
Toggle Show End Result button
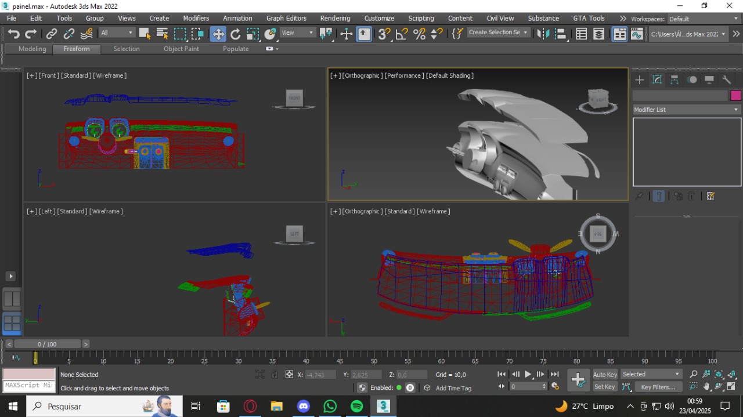[659, 197]
